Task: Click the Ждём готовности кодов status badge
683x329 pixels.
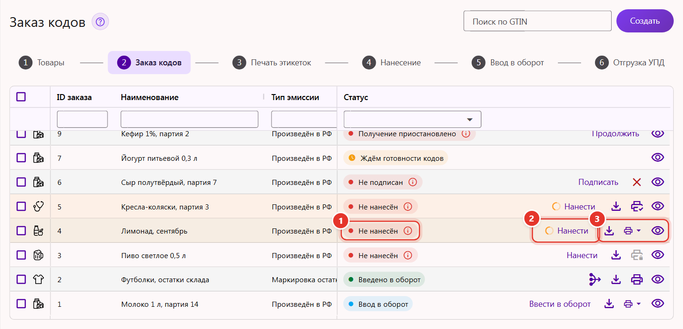Action: pyautogui.click(x=396, y=158)
